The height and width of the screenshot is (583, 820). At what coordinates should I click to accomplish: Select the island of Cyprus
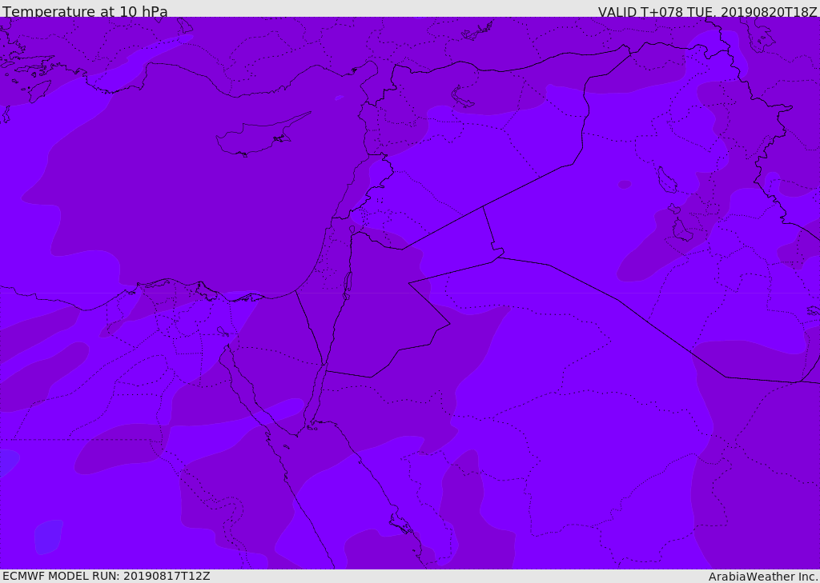click(x=255, y=139)
